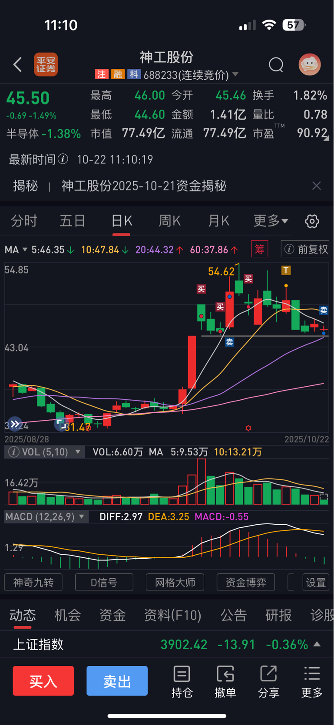Switch to 五日 tab
This screenshot has height=725, width=334.
tap(72, 221)
